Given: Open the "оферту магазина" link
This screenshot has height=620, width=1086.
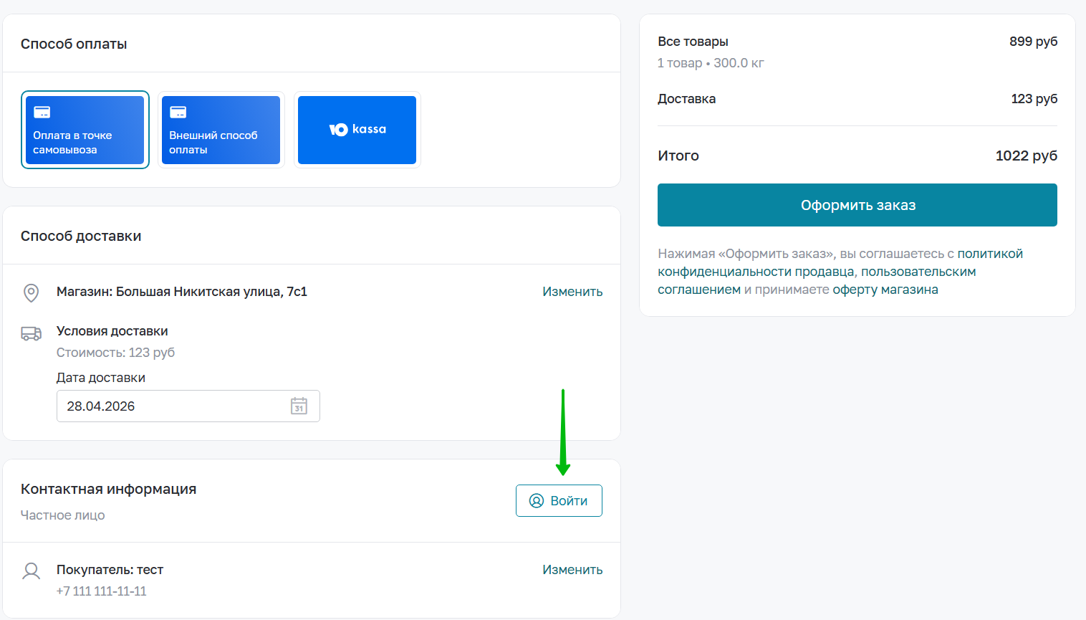Looking at the screenshot, I should (x=885, y=290).
